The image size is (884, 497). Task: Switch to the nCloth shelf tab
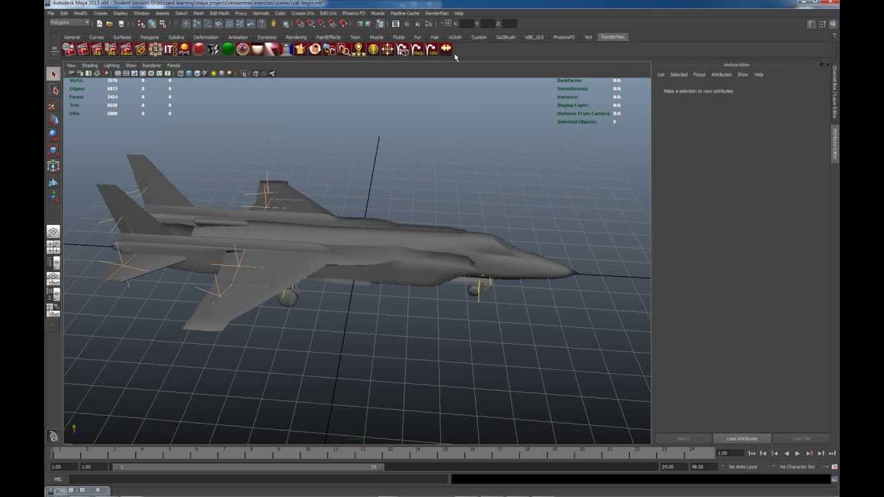455,37
